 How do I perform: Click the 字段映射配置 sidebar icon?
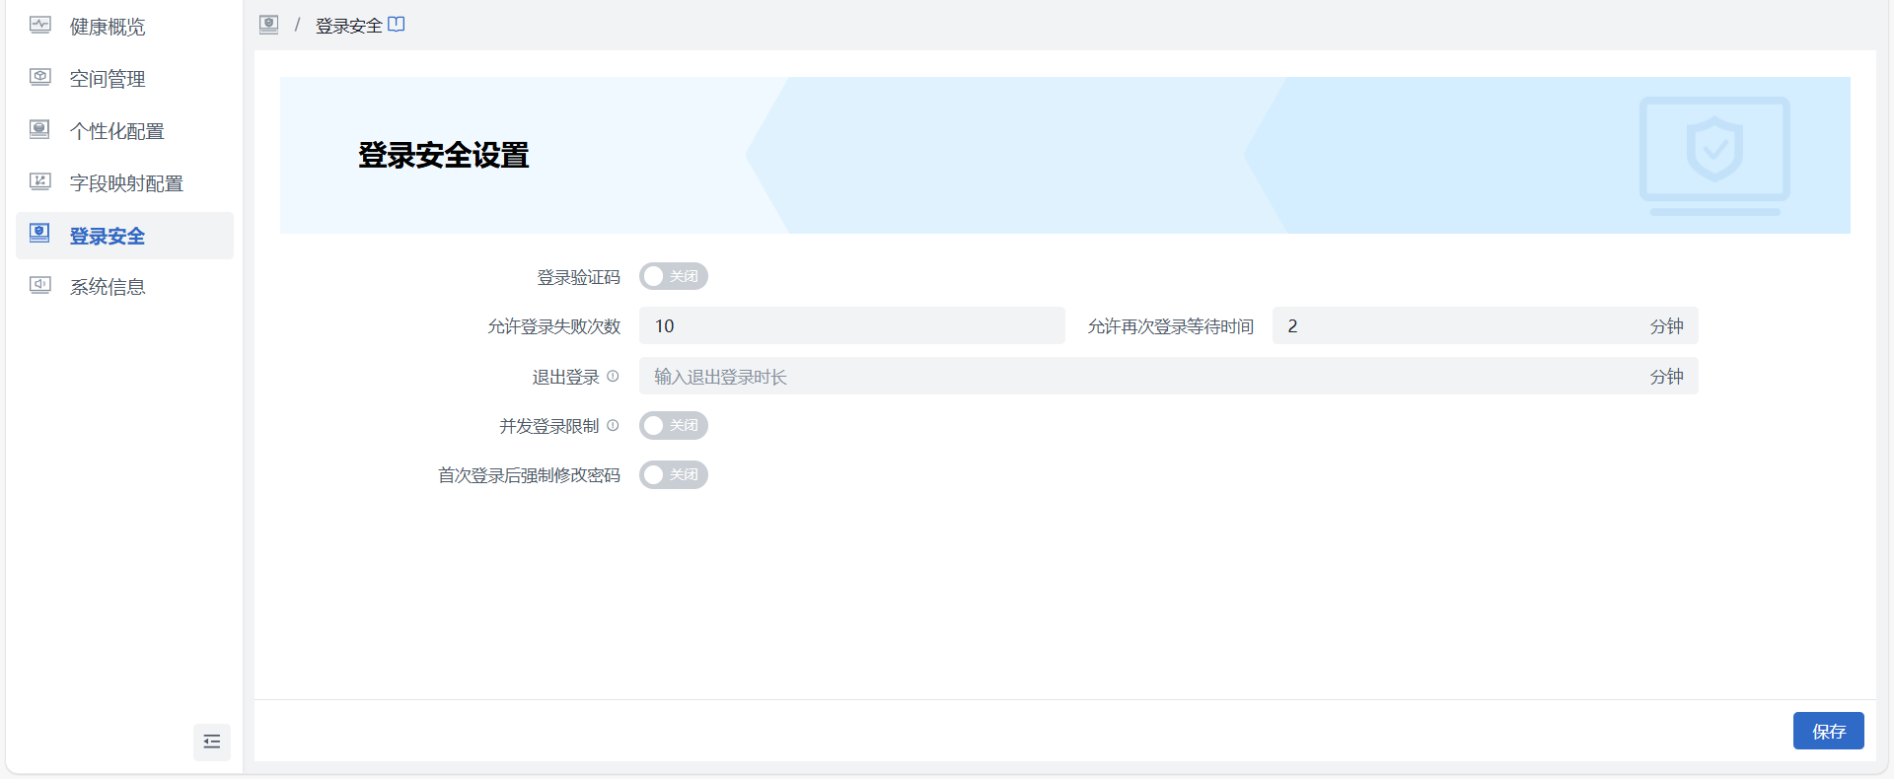click(x=40, y=182)
